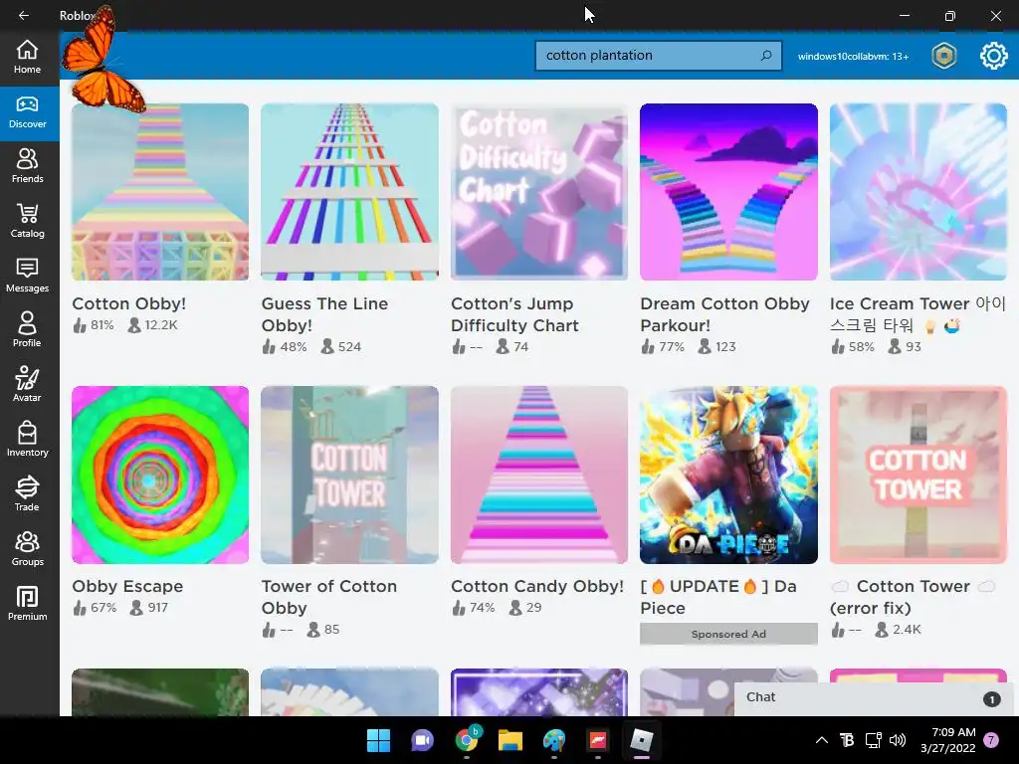
Task: Click the Sponsored Ad label
Action: (x=728, y=634)
